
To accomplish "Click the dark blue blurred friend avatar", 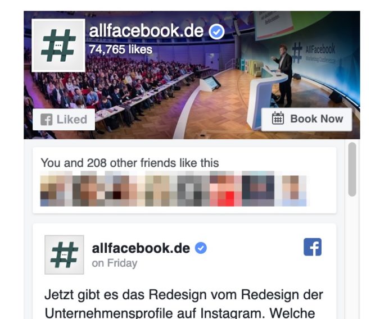I will click(258, 191).
